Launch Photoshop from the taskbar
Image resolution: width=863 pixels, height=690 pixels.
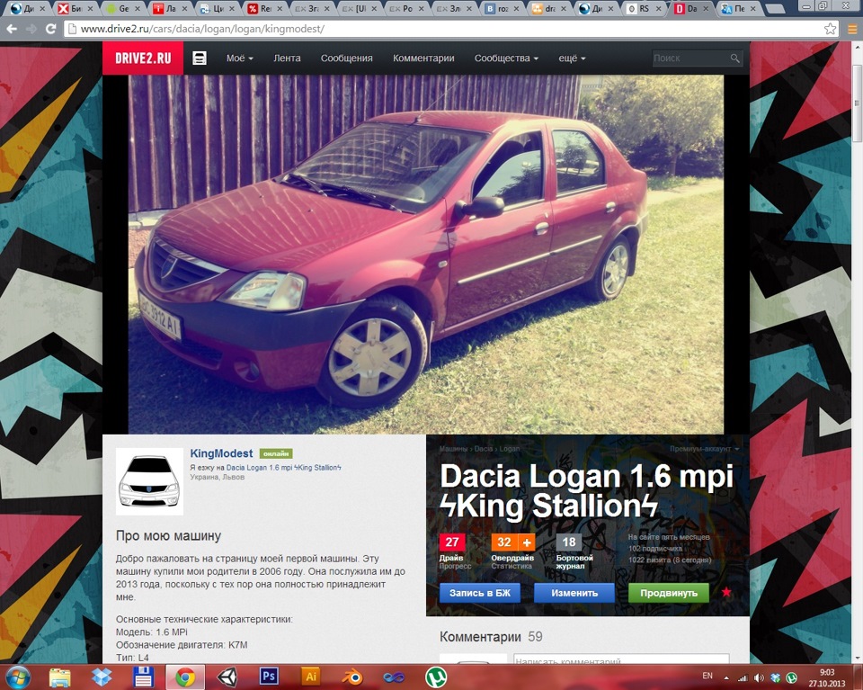[x=269, y=676]
